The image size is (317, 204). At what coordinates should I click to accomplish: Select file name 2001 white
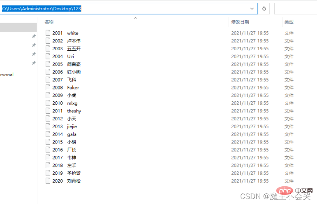65,33
